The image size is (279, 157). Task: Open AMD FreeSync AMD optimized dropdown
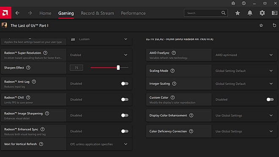(244, 55)
